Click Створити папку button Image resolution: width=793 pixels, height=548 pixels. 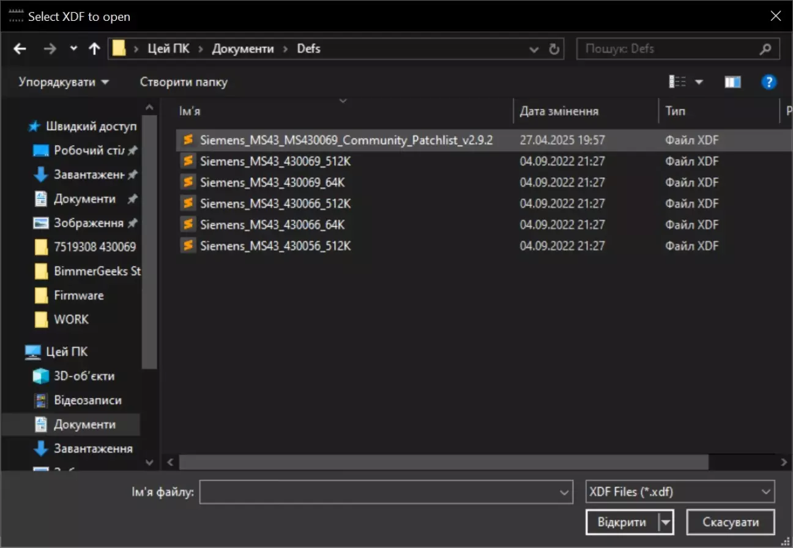click(x=184, y=82)
